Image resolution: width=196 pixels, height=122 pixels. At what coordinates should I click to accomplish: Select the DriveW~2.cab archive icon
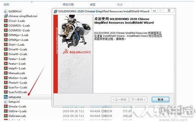[5, 54]
